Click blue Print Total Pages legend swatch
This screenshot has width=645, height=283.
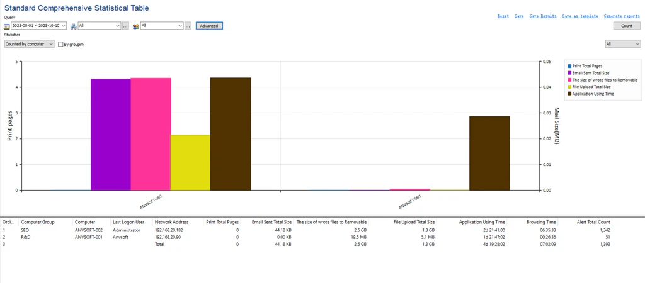569,65
